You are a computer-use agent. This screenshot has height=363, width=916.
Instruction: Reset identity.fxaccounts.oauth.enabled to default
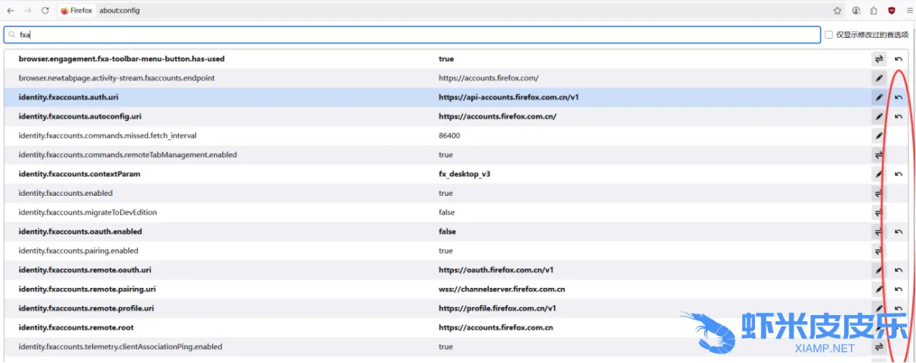point(898,231)
